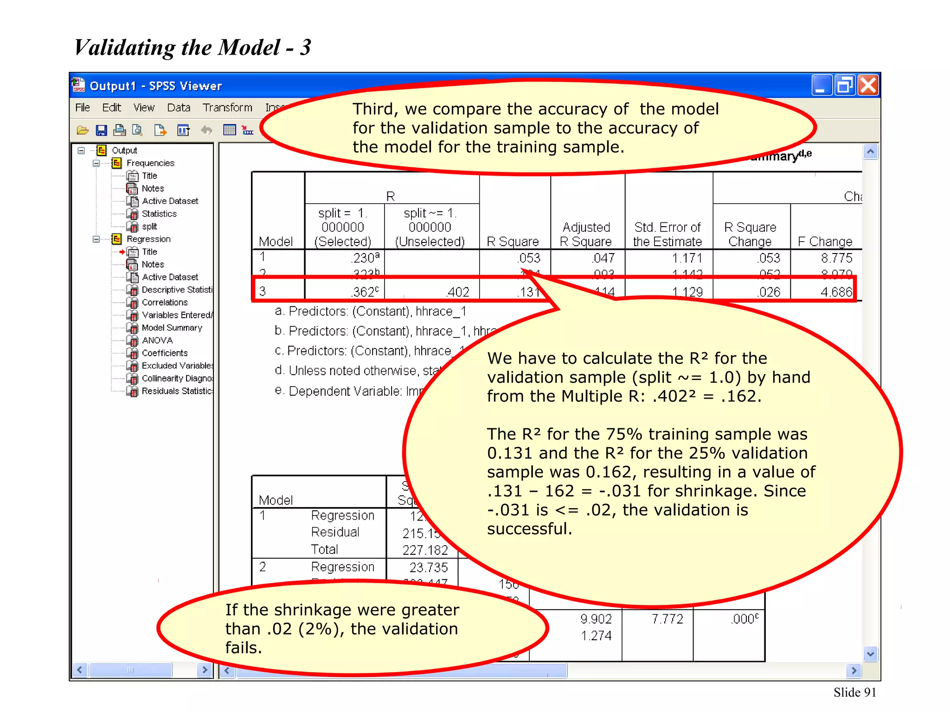Click the Frequencies book icon in outline
Image resolution: width=950 pixels, height=712 pixels.
[116, 163]
